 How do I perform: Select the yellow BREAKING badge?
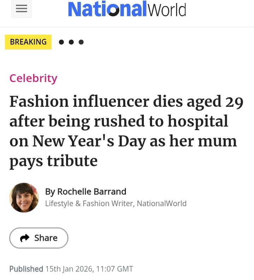pyautogui.click(x=28, y=42)
